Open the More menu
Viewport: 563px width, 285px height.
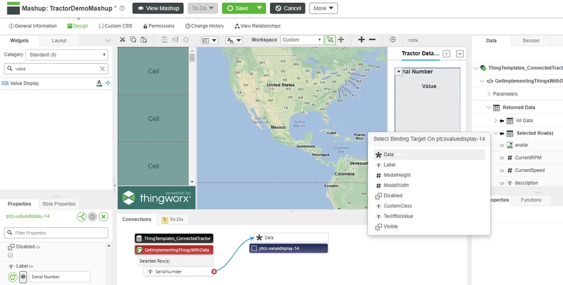tap(323, 8)
